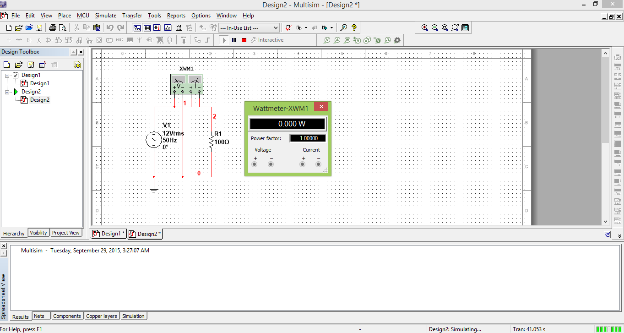
Task: Click the Undo arrow icon
Action: point(110,28)
